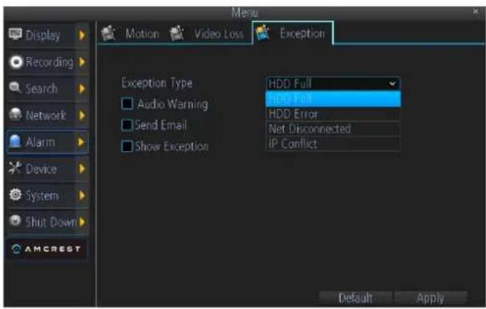Click the Display monitor icon
The width and height of the screenshot is (486, 309).
click(x=15, y=34)
